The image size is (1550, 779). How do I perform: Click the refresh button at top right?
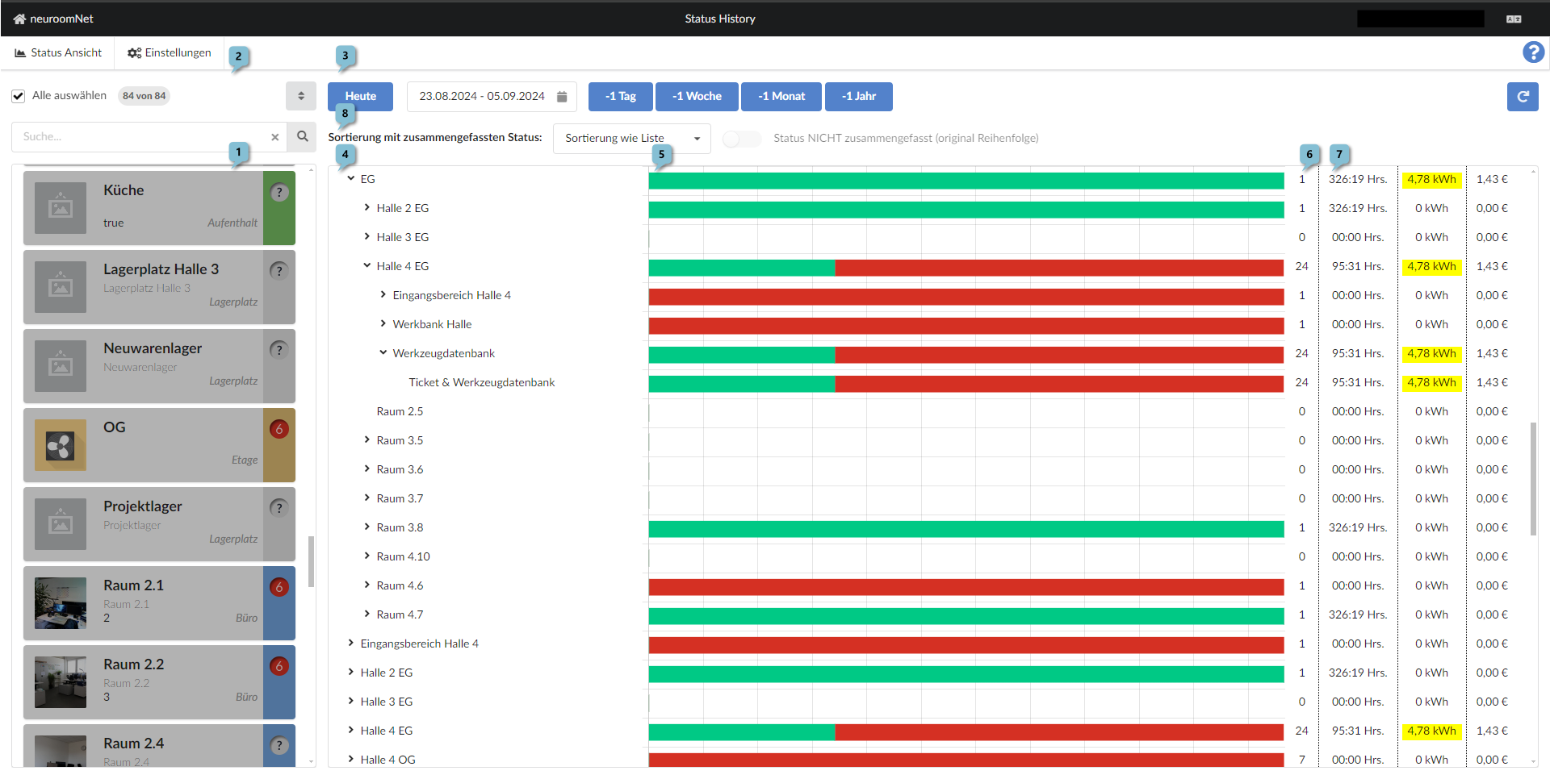(x=1522, y=97)
